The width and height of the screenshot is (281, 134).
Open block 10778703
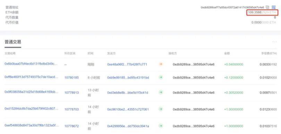pos(71,109)
